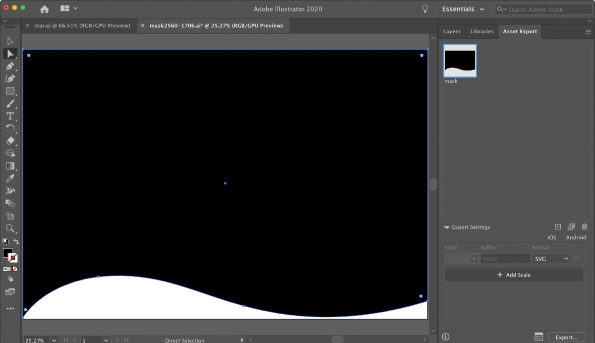Click Generate multiple assets icon
The image size is (595, 343).
point(571,227)
